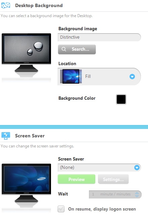Click the Fill location preview thumbnail

tap(71, 76)
